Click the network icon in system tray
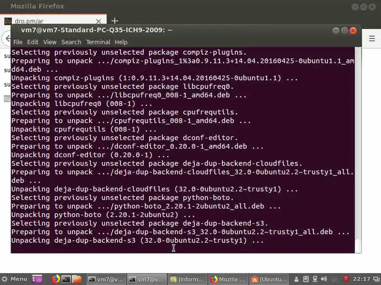Viewport: 381px width, 285px height. 315,279
